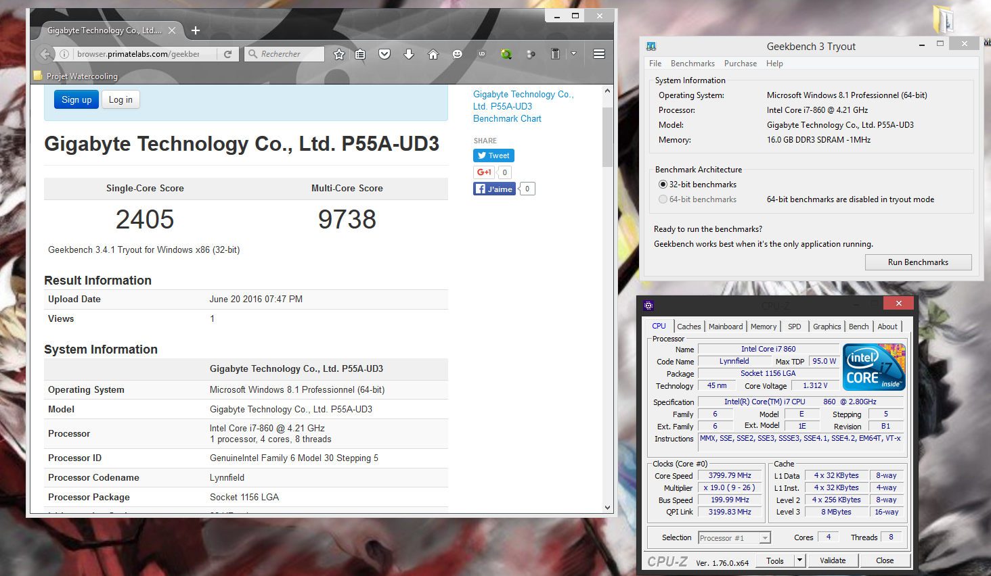The width and height of the screenshot is (991, 576).
Task: Open the Firefox hamburger menu
Action: (599, 54)
